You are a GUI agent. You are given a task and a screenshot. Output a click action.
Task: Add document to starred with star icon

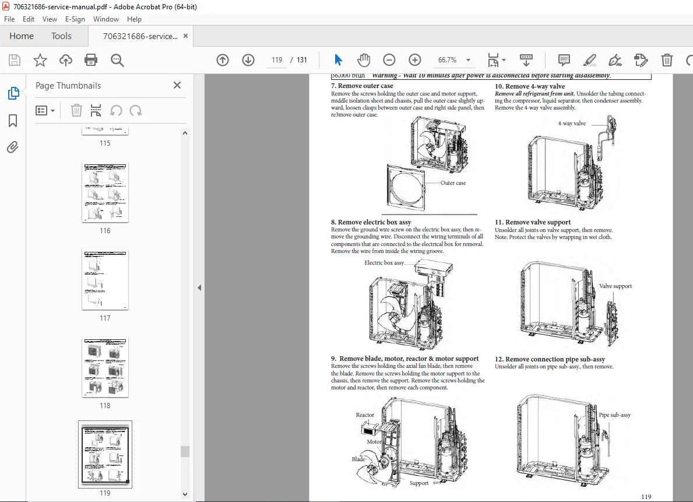pyautogui.click(x=40, y=59)
